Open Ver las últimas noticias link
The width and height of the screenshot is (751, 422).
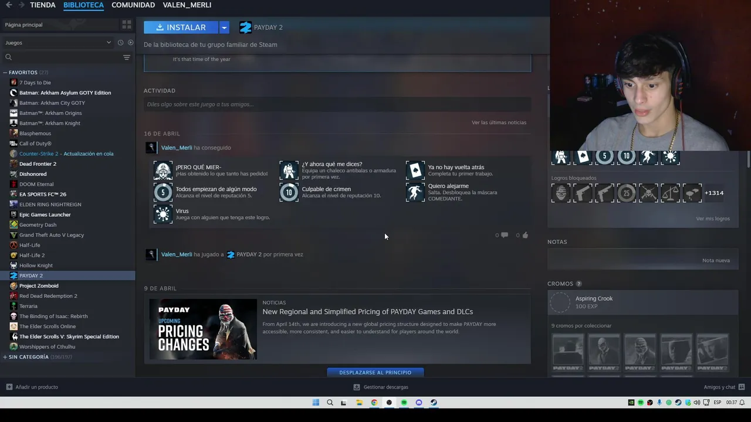tap(499, 122)
